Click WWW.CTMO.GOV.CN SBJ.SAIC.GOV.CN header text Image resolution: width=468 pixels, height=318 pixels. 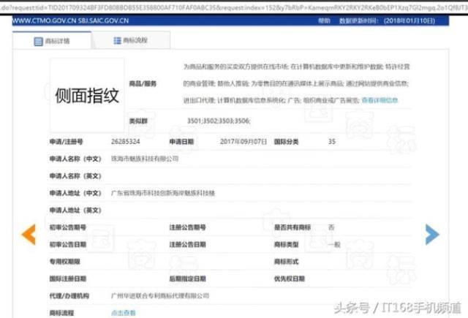pos(71,20)
